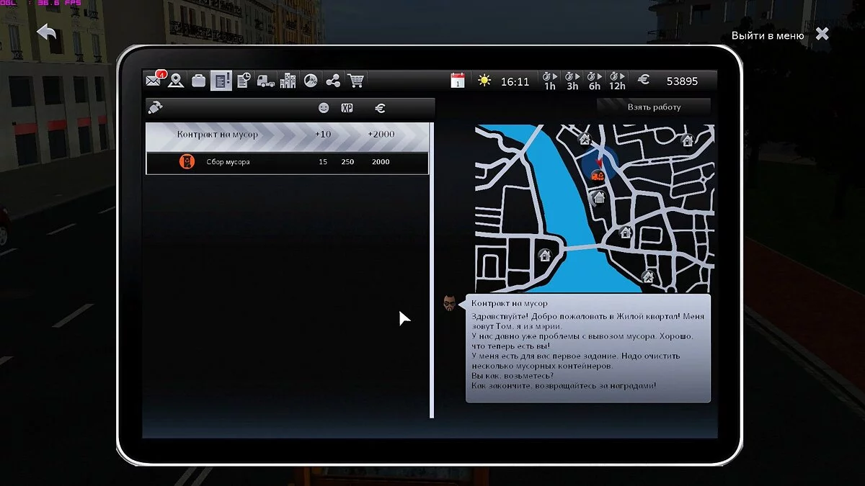Open the city buildings tab
The width and height of the screenshot is (865, 486).
(x=288, y=81)
